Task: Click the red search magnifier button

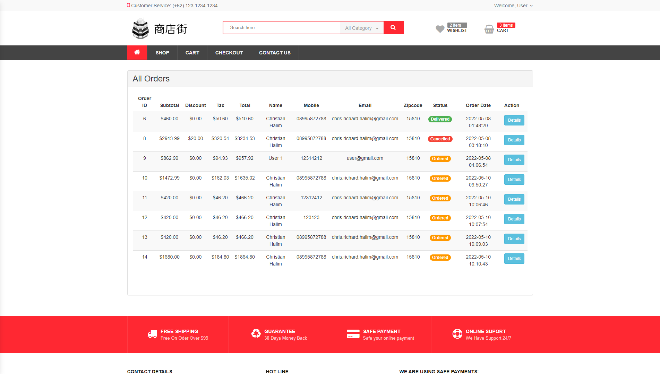Action: click(x=393, y=28)
